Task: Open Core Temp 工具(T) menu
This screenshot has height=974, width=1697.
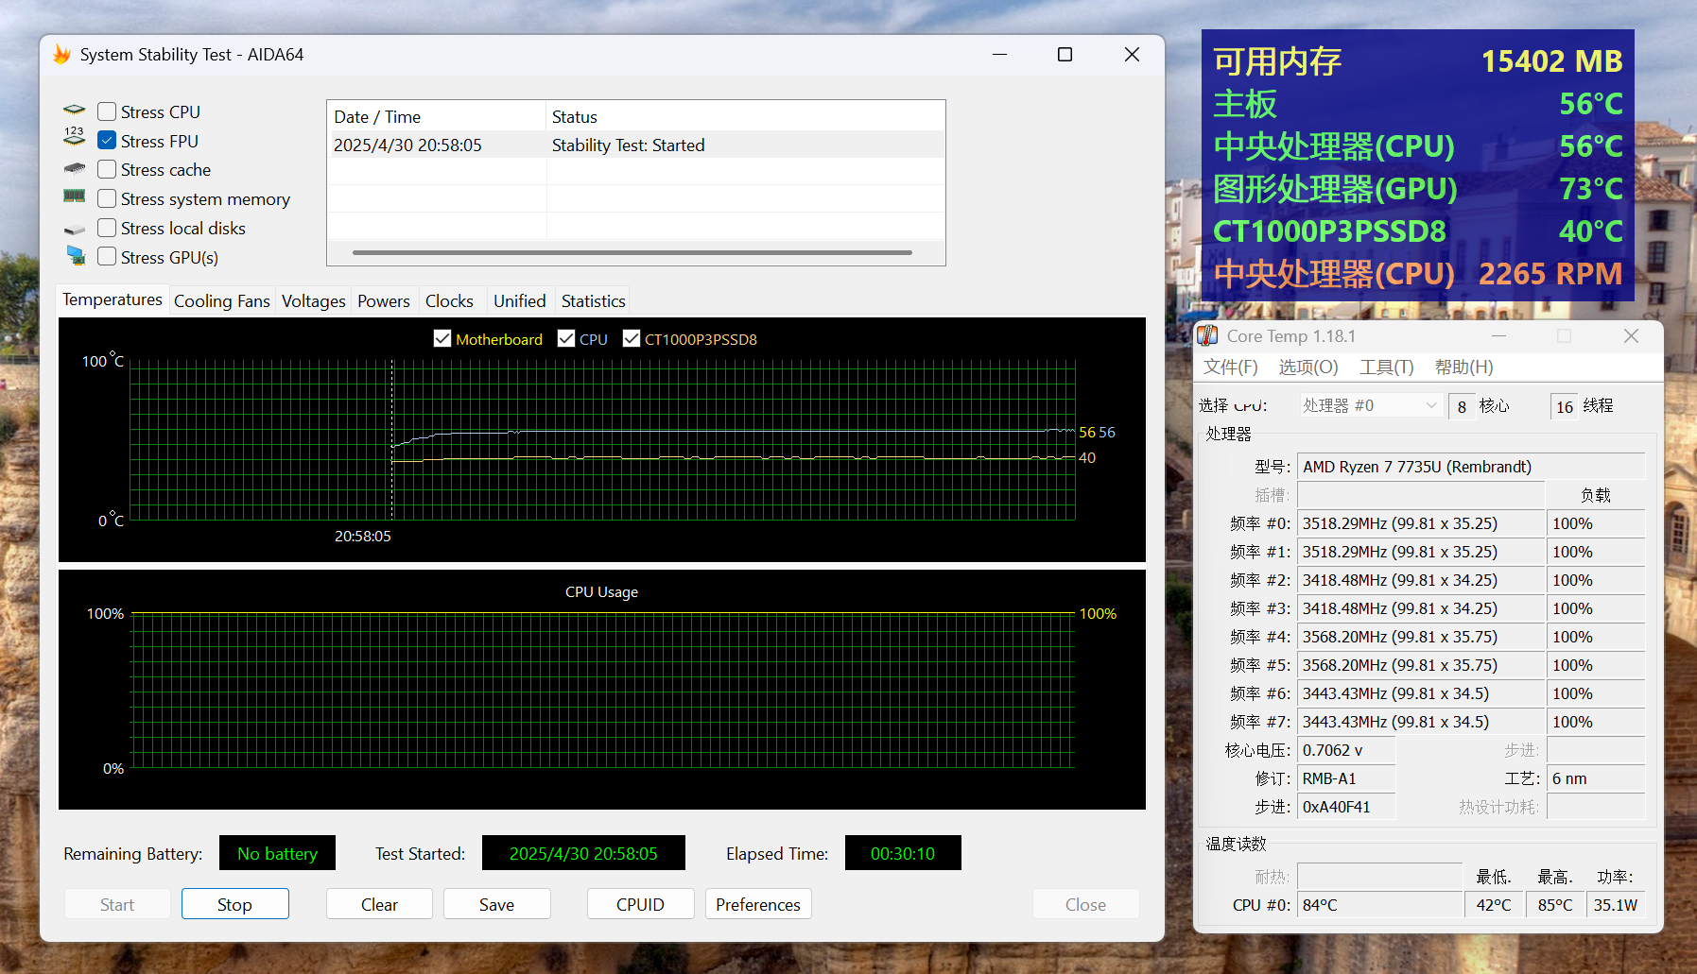Action: pos(1386,367)
